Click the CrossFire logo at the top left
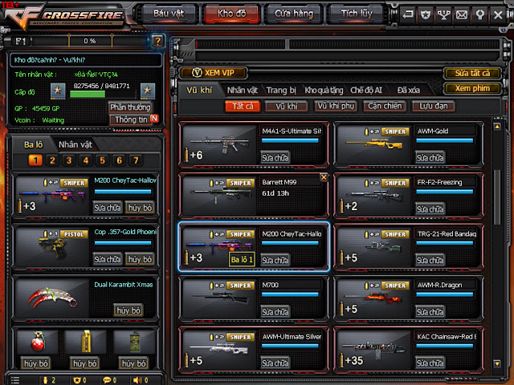The width and height of the screenshot is (514, 385). pyautogui.click(x=66, y=16)
